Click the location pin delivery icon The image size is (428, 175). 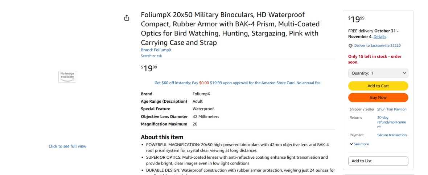click(350, 46)
